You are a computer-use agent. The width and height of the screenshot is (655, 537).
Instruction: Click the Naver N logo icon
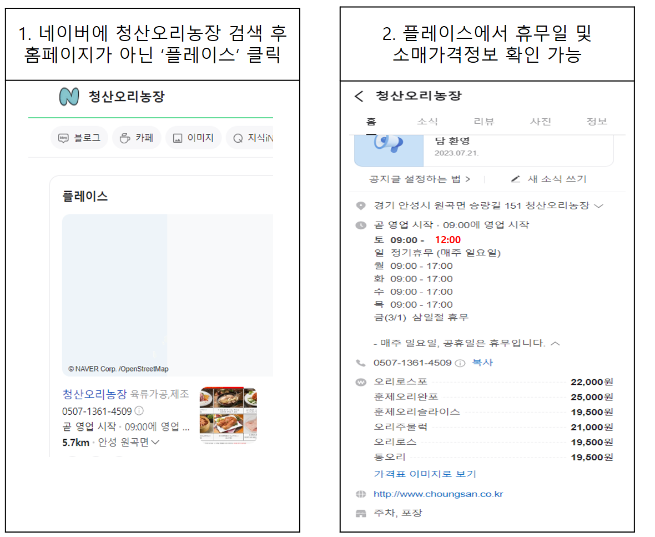(69, 97)
